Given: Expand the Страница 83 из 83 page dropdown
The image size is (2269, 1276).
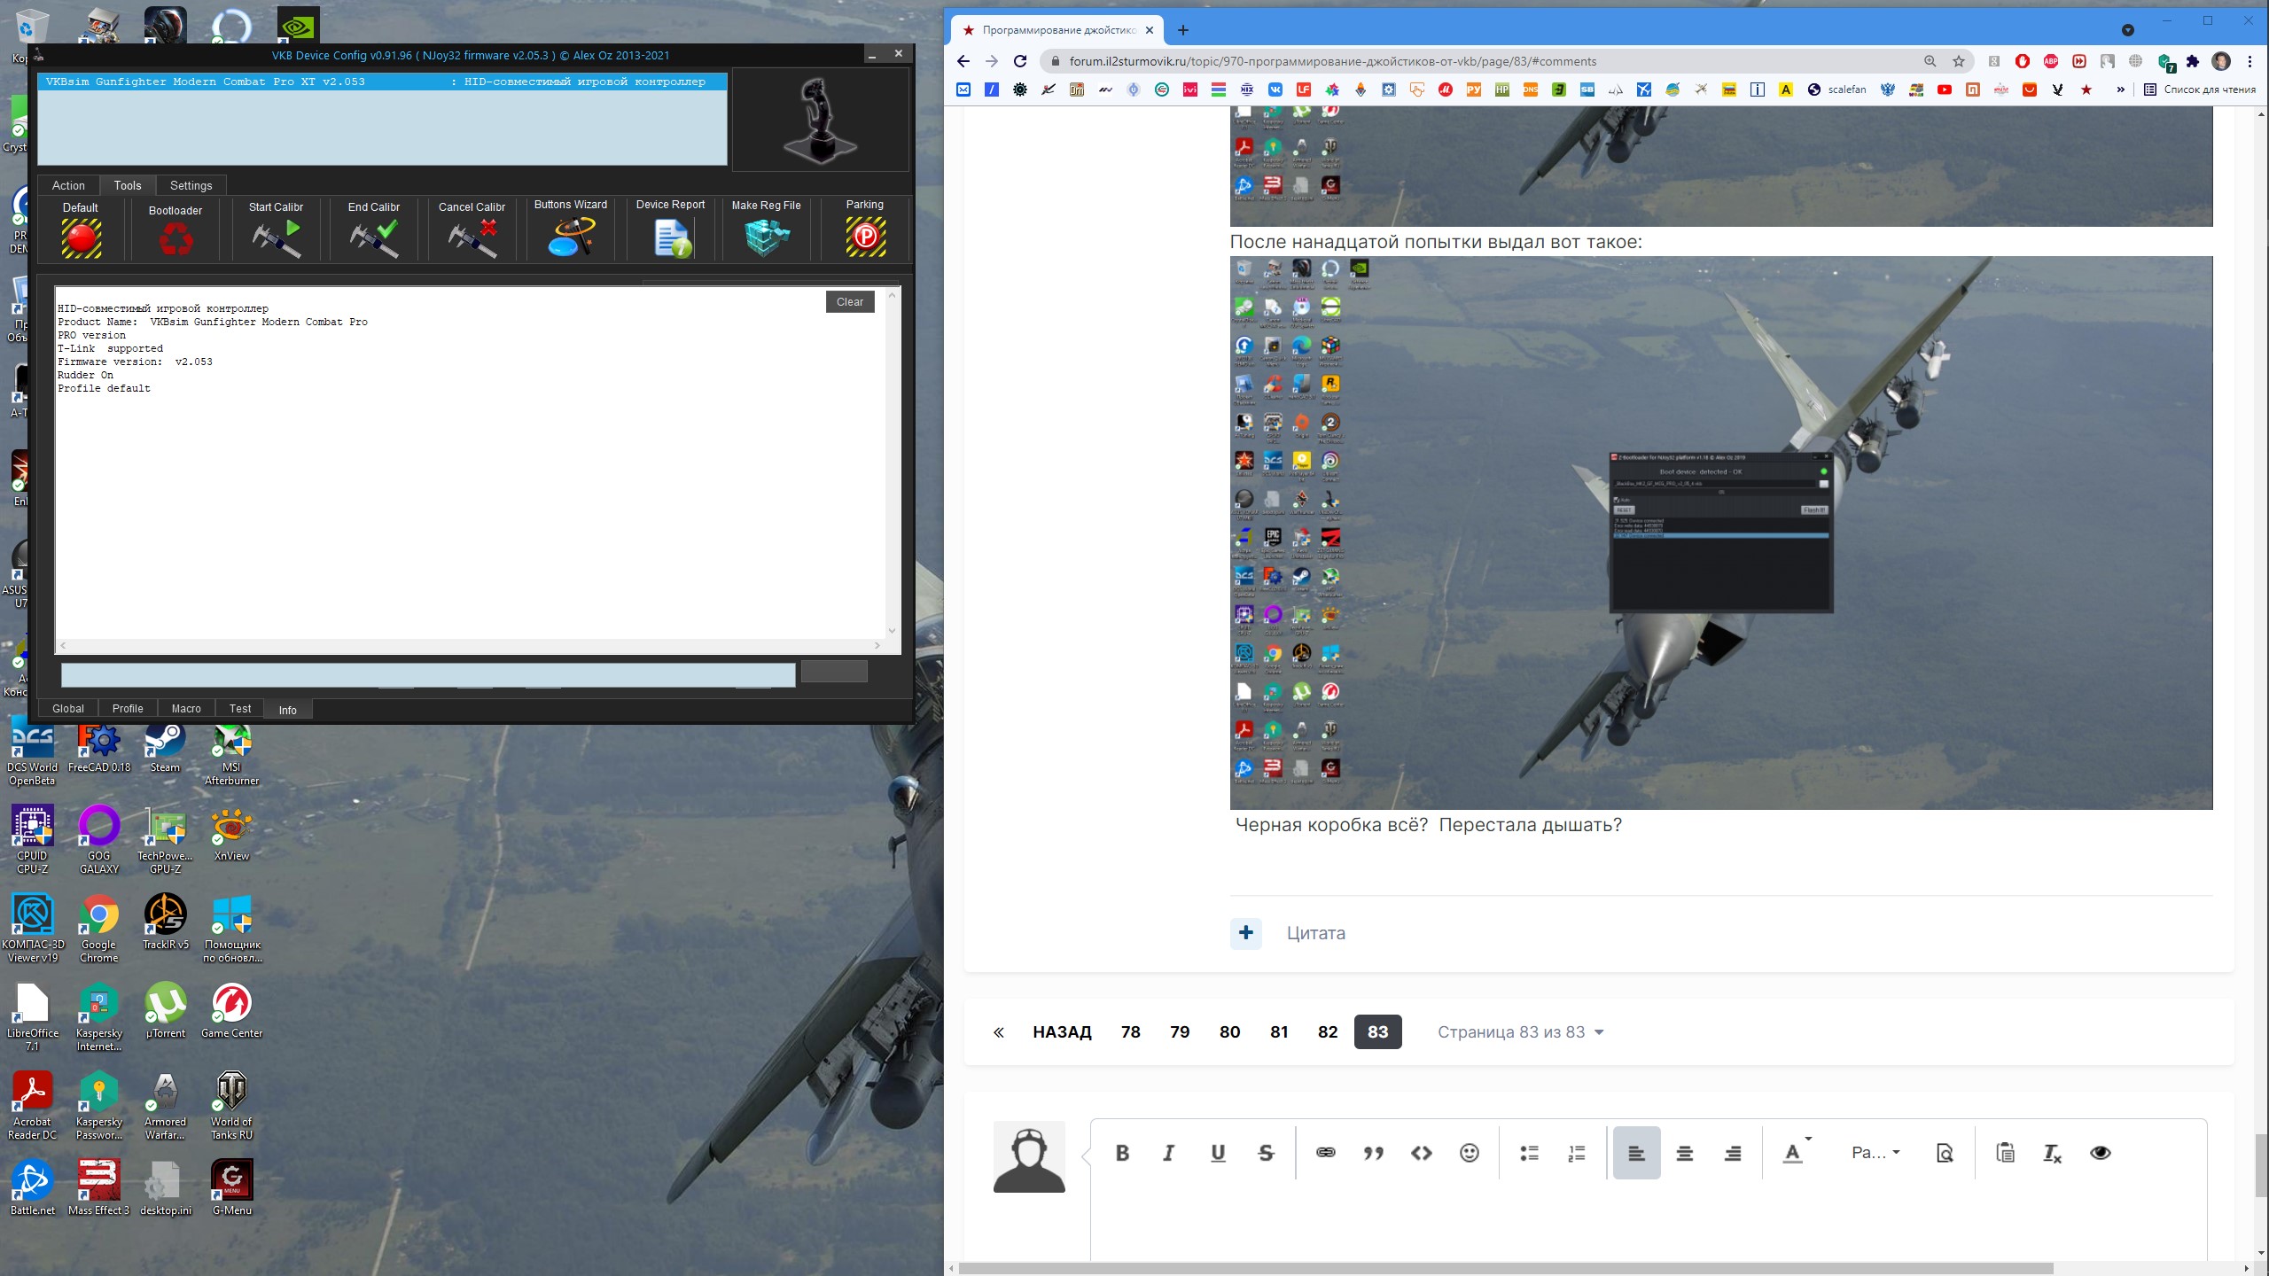Looking at the screenshot, I should [x=1521, y=1032].
